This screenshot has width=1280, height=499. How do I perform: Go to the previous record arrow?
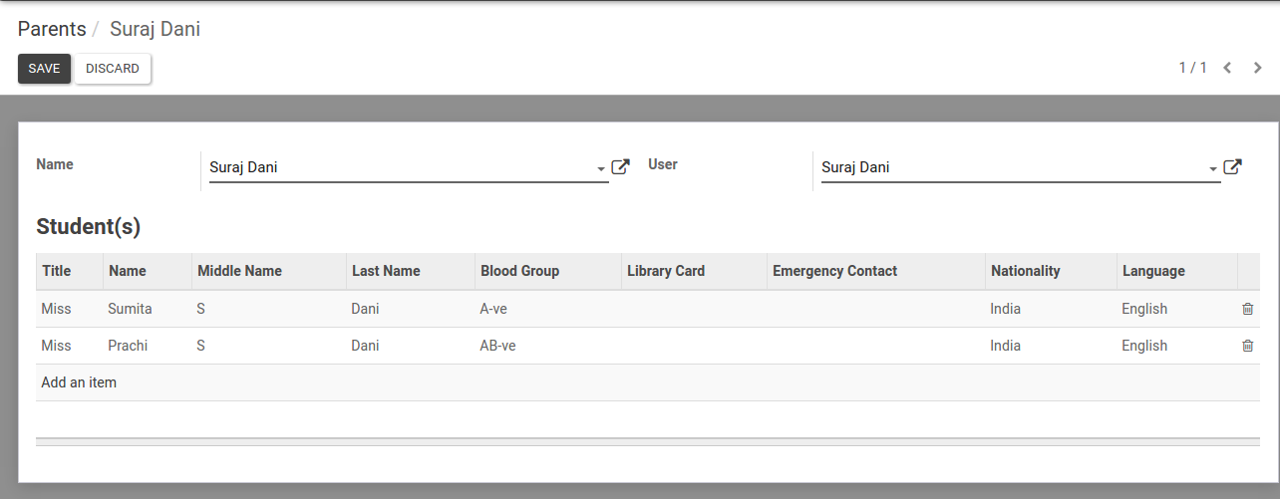click(x=1227, y=69)
